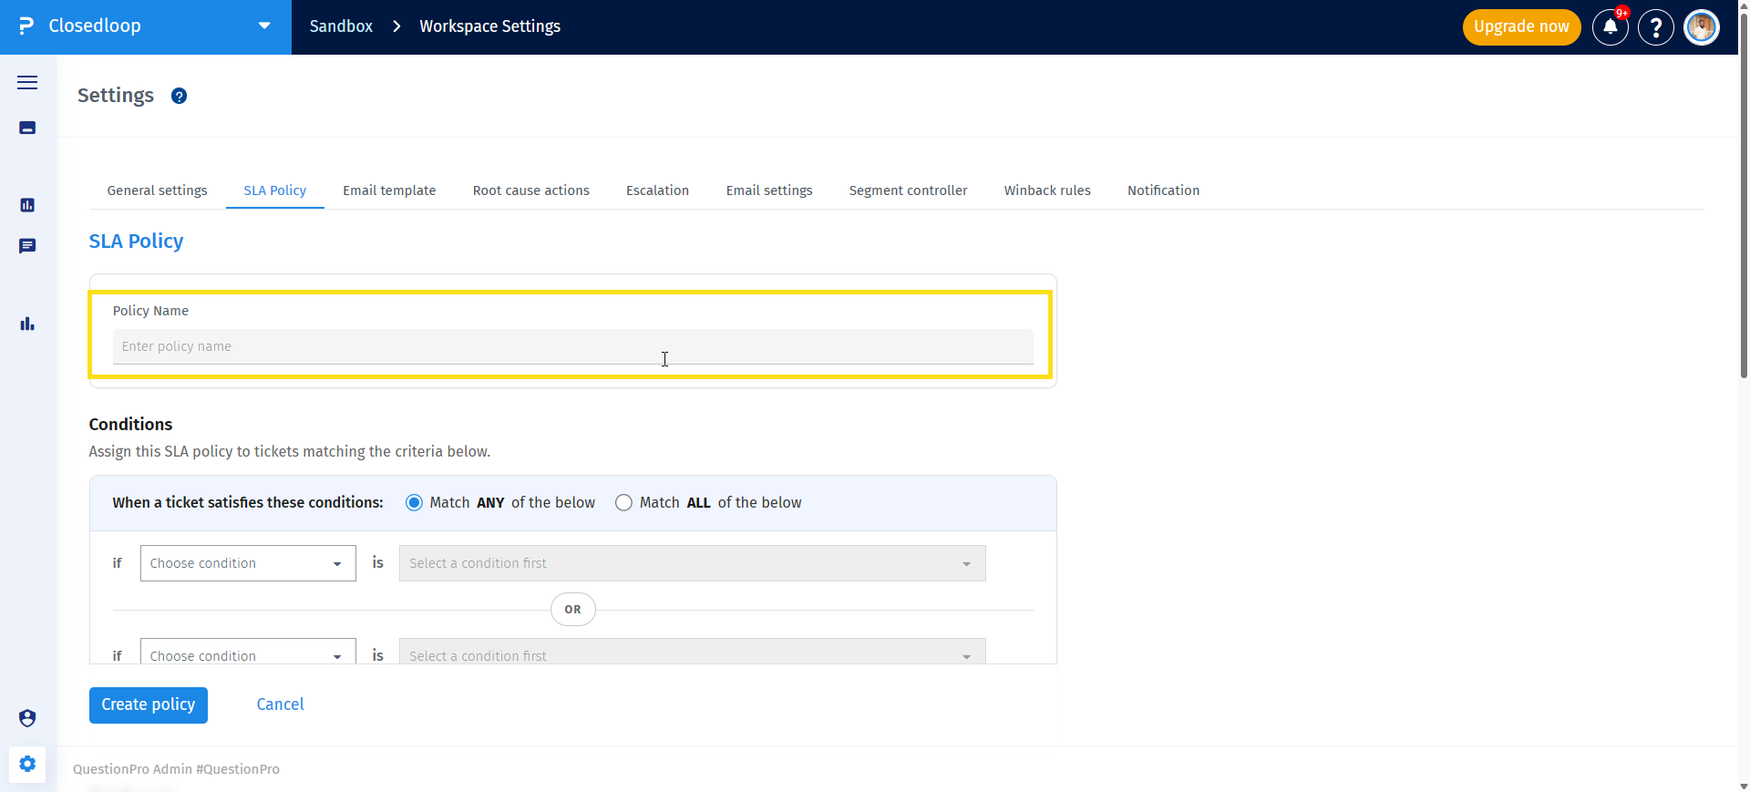Open the second Choose condition dropdown
1750x792 pixels.
coord(248,652)
